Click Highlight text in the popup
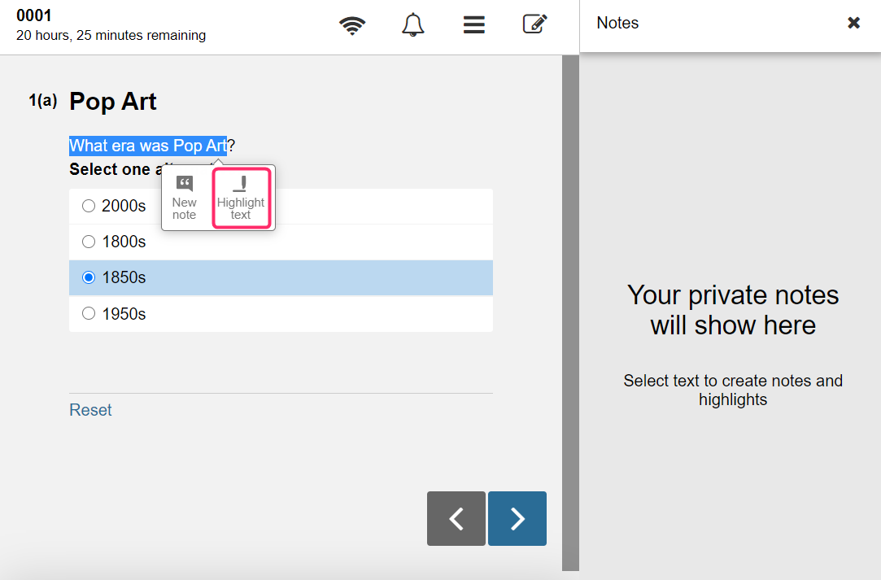Viewport: 881px width, 580px height. pyautogui.click(x=241, y=198)
